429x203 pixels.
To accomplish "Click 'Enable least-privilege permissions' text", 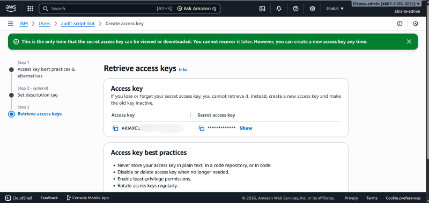I will coord(154,179).
